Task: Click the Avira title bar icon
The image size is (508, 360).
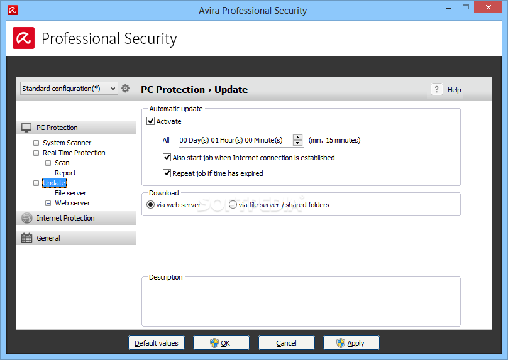Action: coord(13,10)
